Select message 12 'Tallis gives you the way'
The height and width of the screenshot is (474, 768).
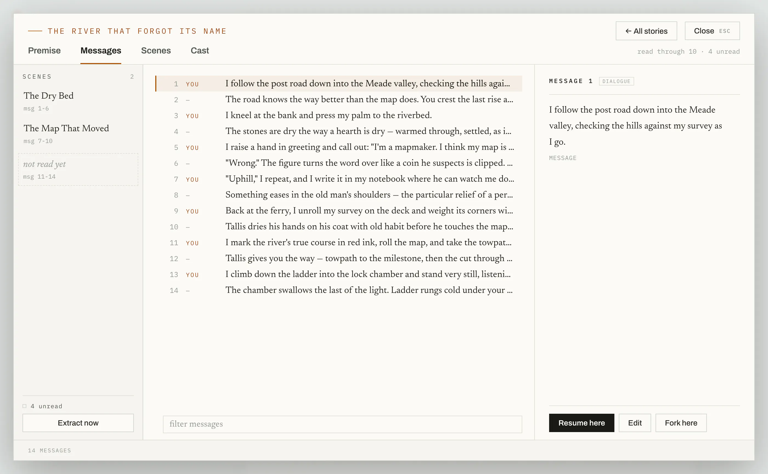point(339,258)
